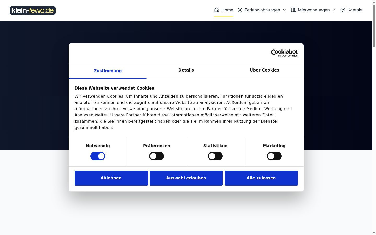Click the message icon next to Kontakt
376x235 pixels.
(343, 10)
